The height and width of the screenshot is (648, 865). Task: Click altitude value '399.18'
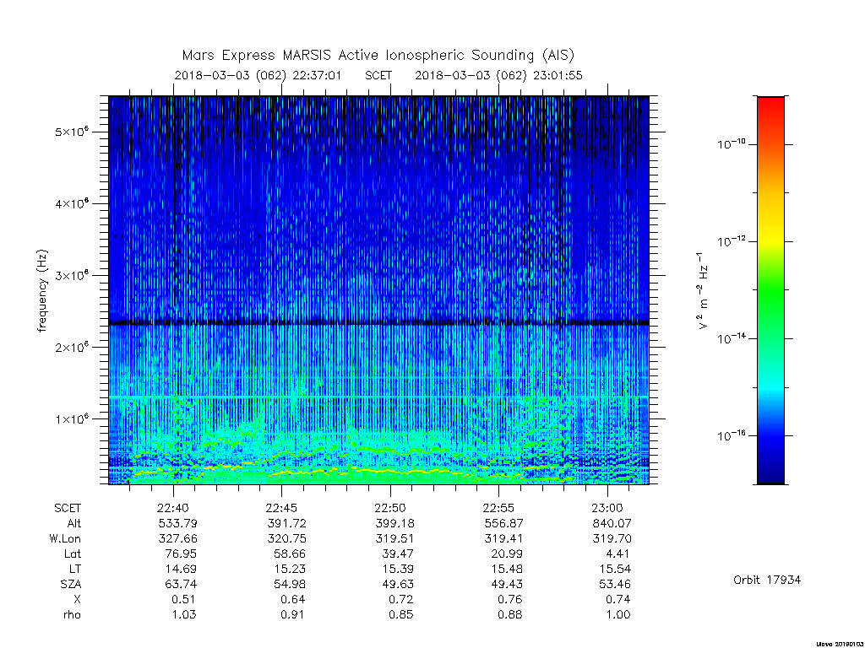pyautogui.click(x=394, y=523)
